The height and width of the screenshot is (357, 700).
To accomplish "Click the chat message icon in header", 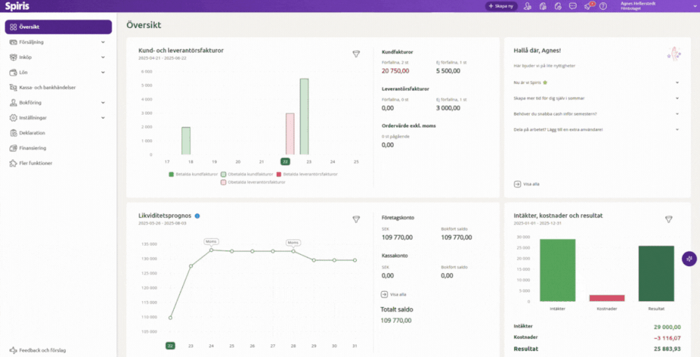I will [x=572, y=6].
